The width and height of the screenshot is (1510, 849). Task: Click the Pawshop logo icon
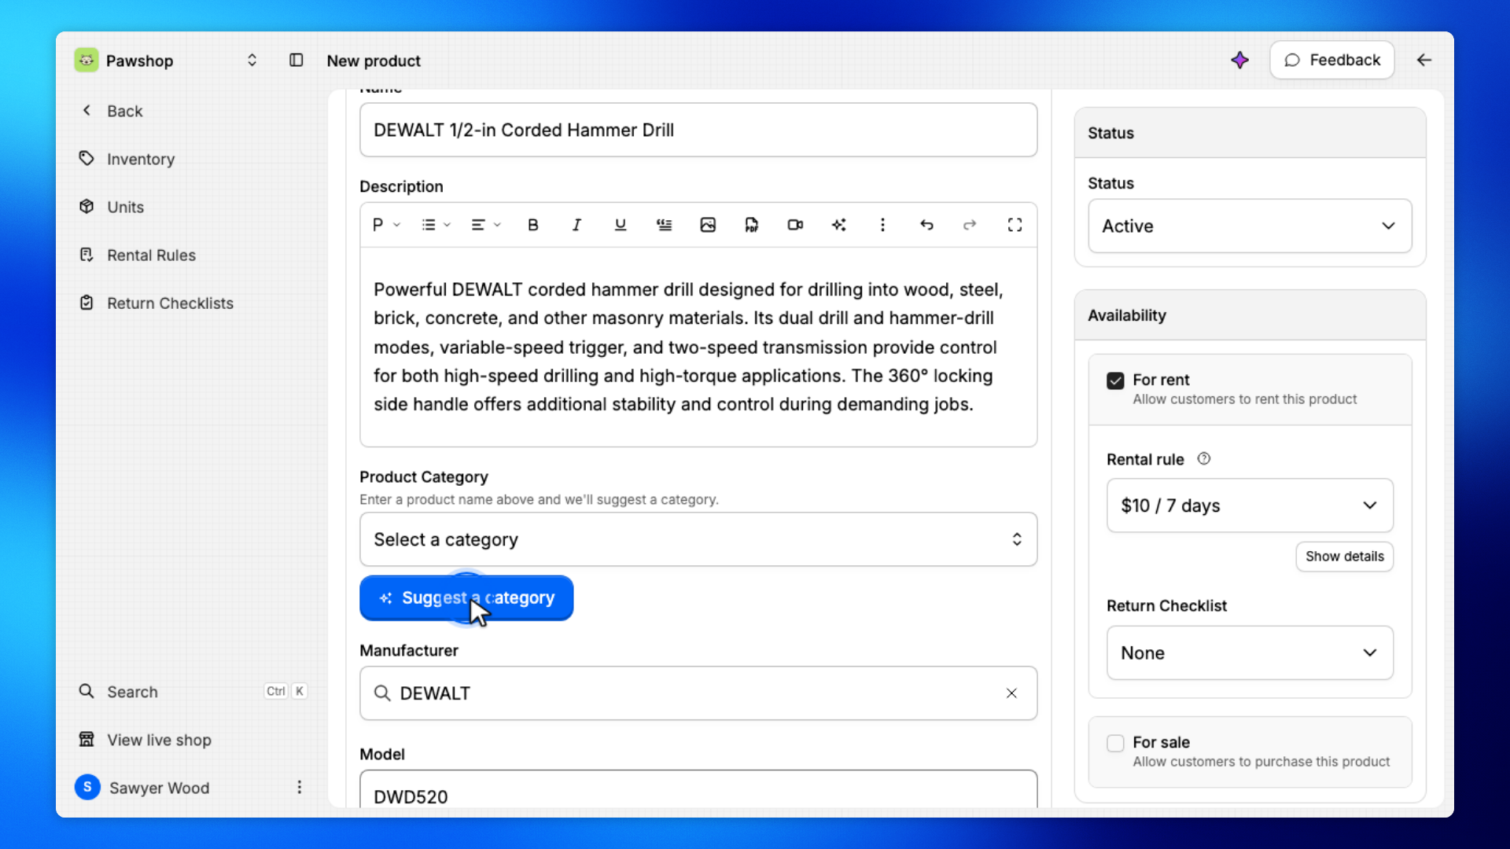[87, 61]
